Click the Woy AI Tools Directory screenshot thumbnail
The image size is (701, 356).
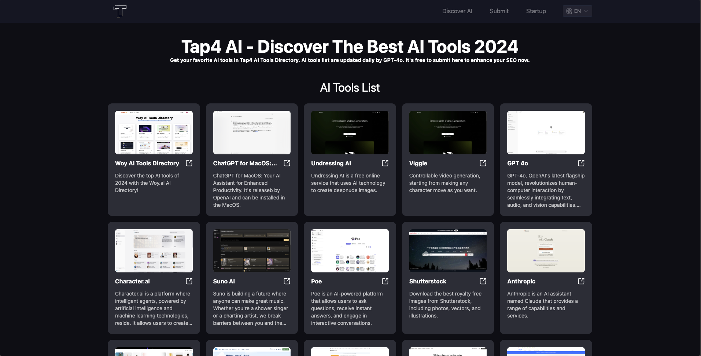point(154,132)
